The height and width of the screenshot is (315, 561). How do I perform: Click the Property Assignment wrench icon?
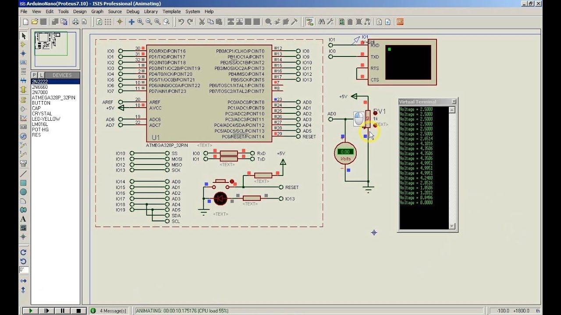pyautogui.click(x=330, y=21)
